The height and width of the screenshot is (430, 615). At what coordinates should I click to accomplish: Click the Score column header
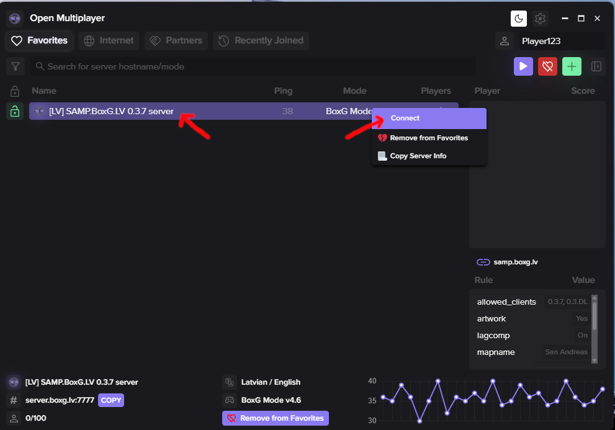[x=583, y=91]
